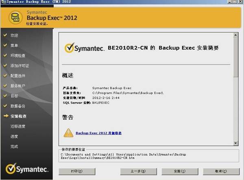Viewport: 244px width, 180px height.
Task: Select the 迁移进度 step in sidebar
Action: point(18,126)
